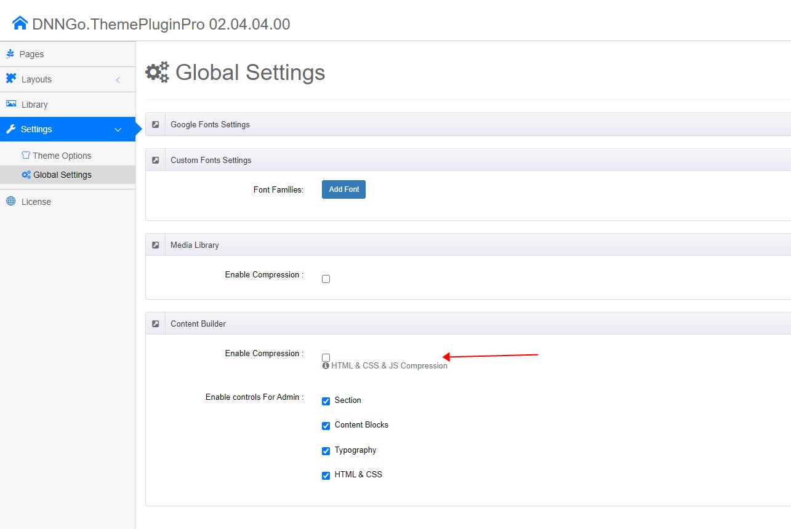Toggle the Custom Fonts Settings panel icon
This screenshot has width=791, height=529.
(156, 160)
